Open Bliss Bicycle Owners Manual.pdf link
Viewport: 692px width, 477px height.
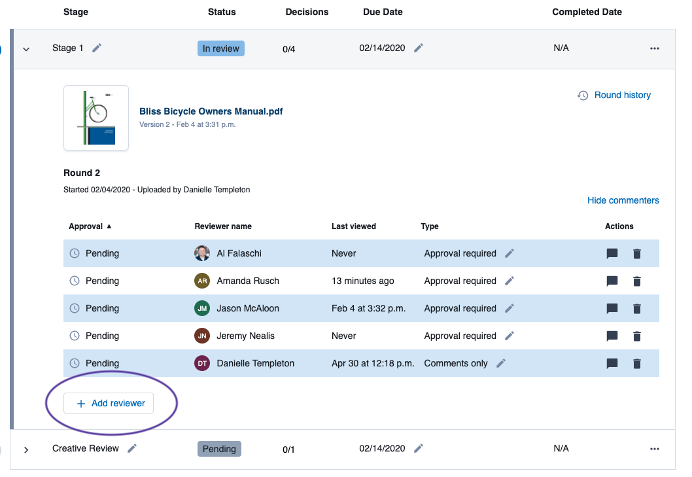[x=211, y=111]
